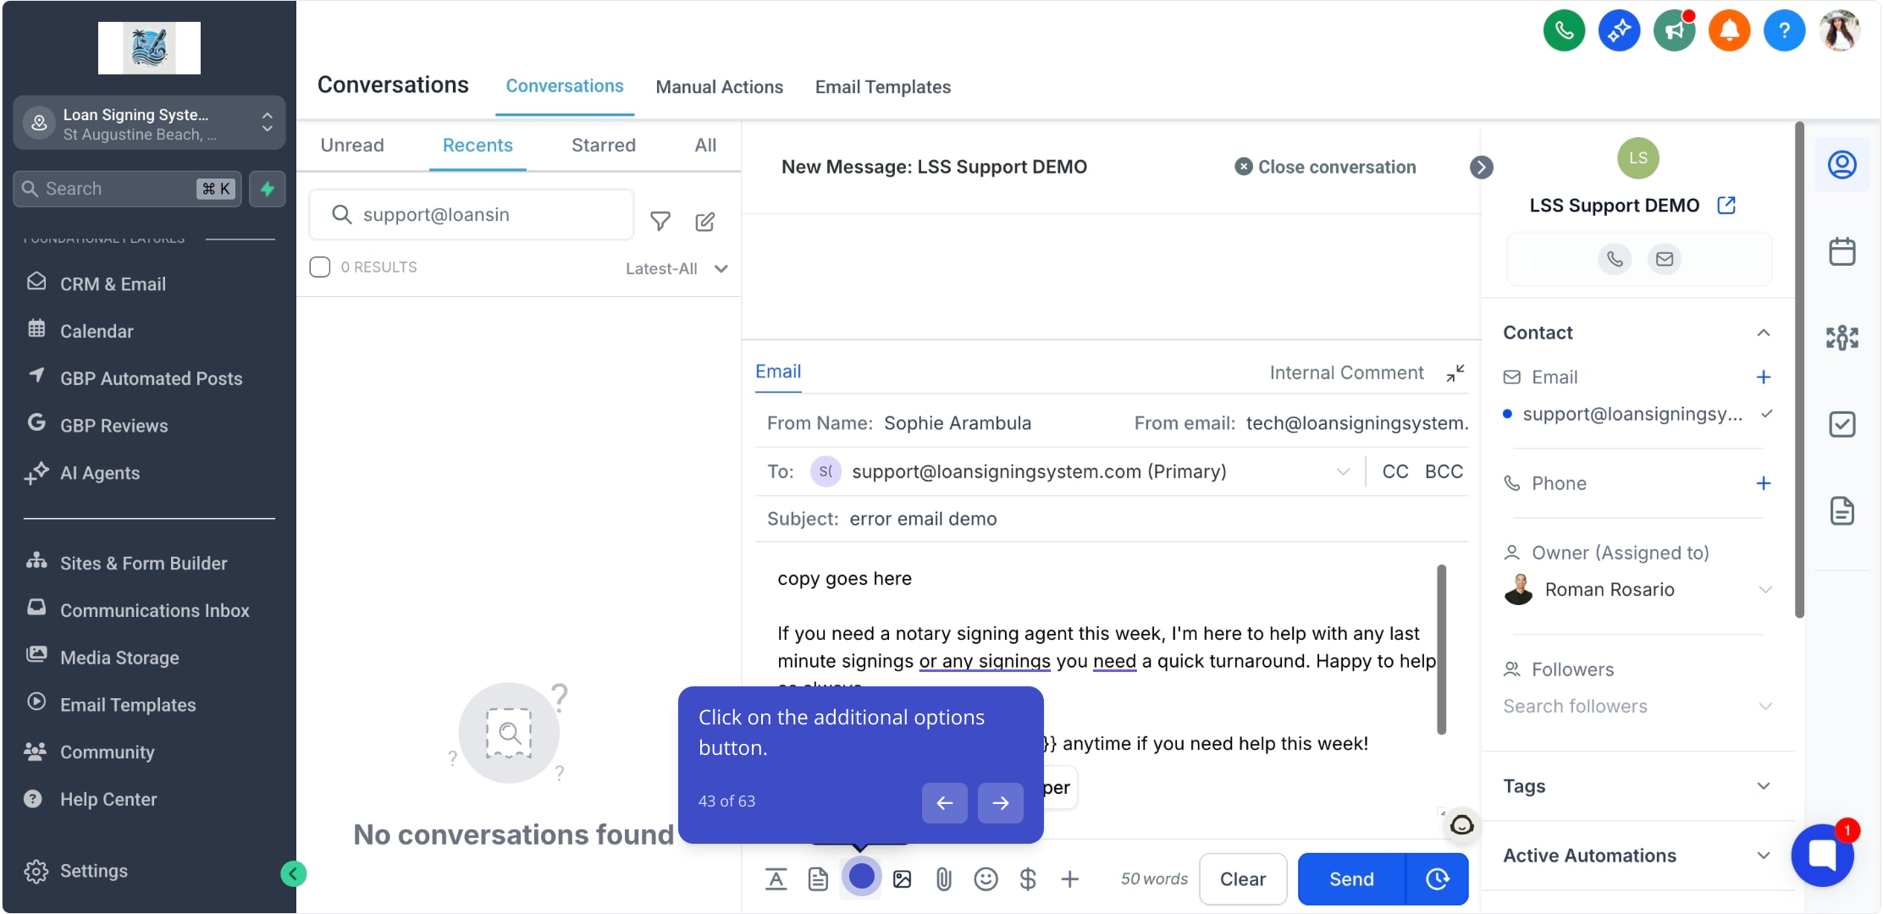
Task: Call contact via phone icon under LSS Support DEMO
Action: tap(1615, 259)
